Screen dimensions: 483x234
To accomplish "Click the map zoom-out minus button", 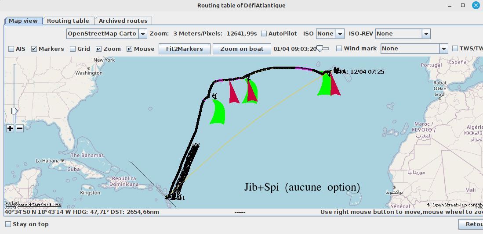I will pos(20,128).
